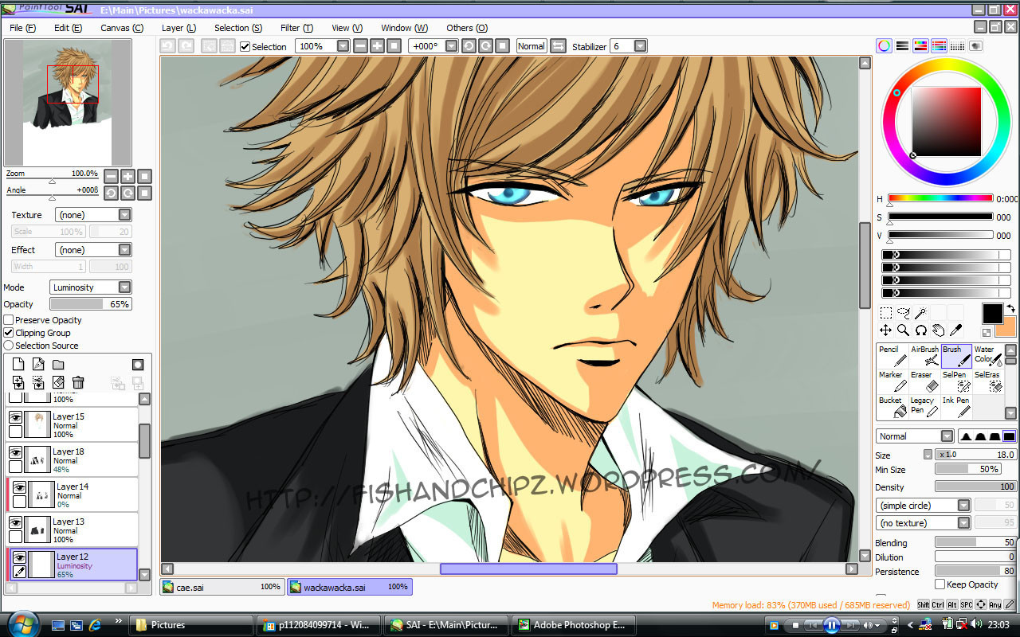This screenshot has height=637, width=1020.
Task: Select the Legacy Pen tool
Action: (x=924, y=407)
